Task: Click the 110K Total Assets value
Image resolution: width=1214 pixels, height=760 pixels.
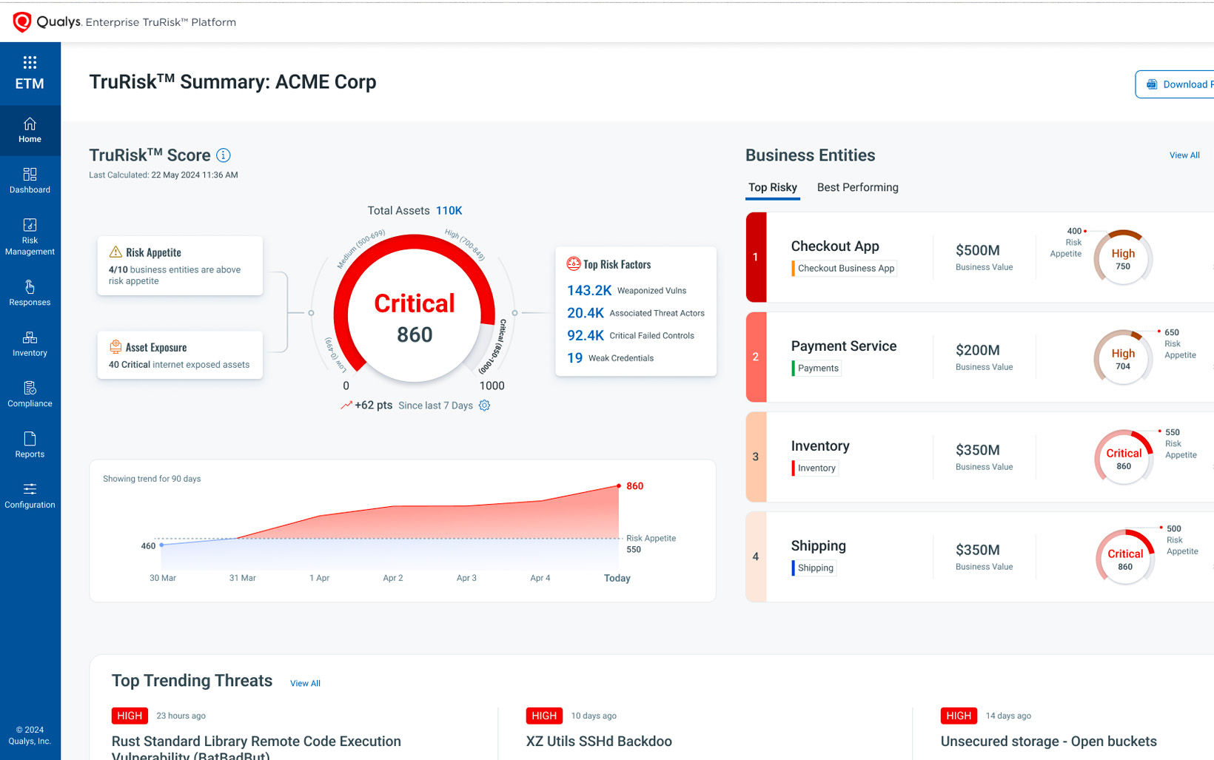Action: (449, 211)
